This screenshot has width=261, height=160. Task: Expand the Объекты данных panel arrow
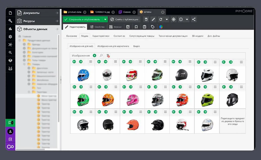(57, 29)
